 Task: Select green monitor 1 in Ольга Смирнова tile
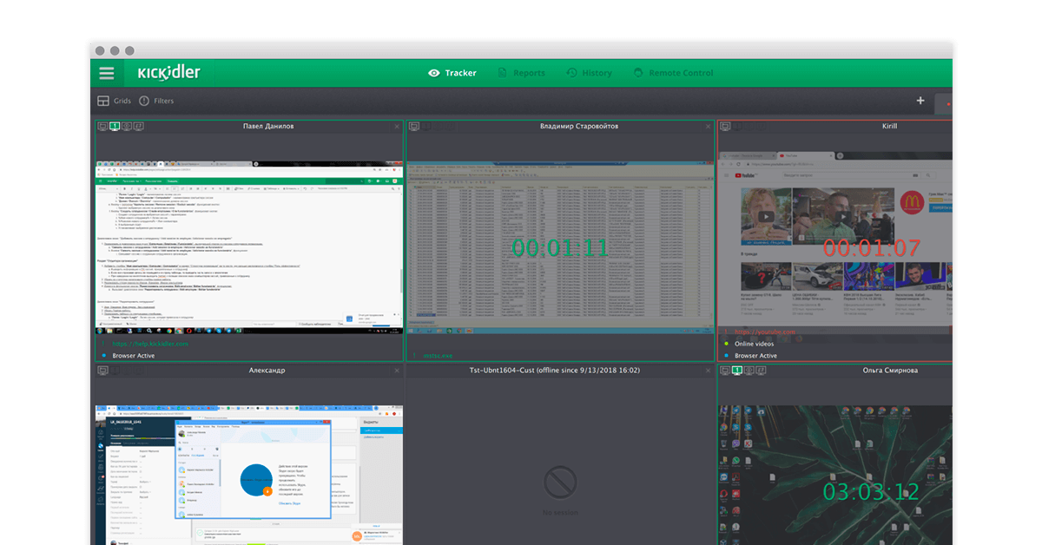pos(737,371)
